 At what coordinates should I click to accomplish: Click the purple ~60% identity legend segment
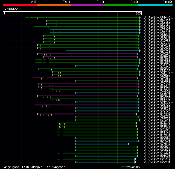87,5
